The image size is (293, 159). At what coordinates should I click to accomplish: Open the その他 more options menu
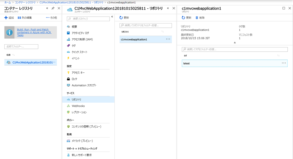click(52, 17)
